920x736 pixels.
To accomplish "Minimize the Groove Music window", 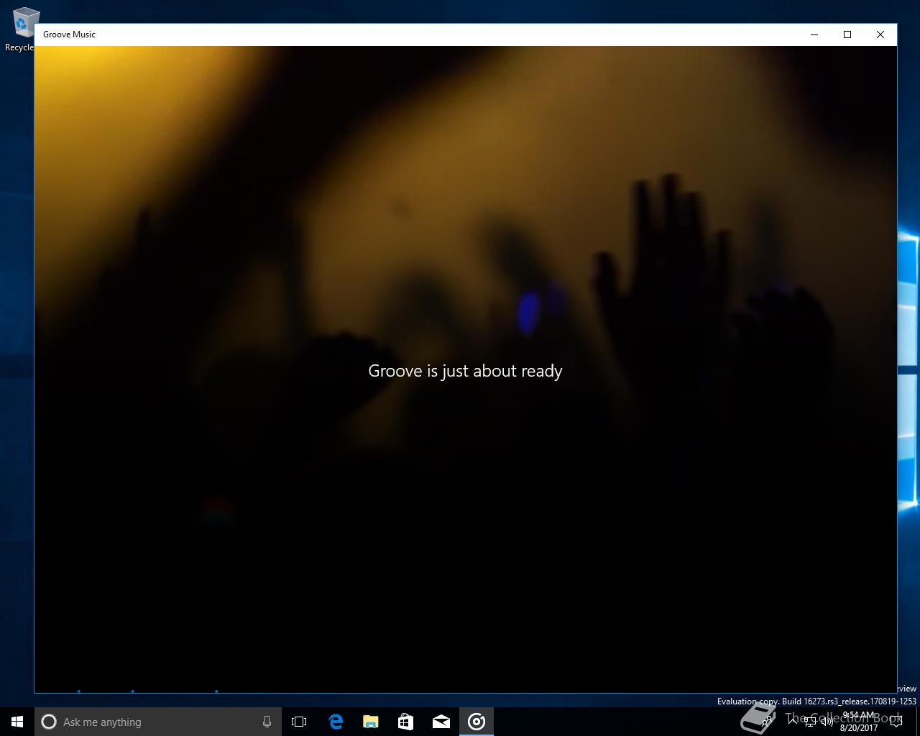I will [x=814, y=34].
